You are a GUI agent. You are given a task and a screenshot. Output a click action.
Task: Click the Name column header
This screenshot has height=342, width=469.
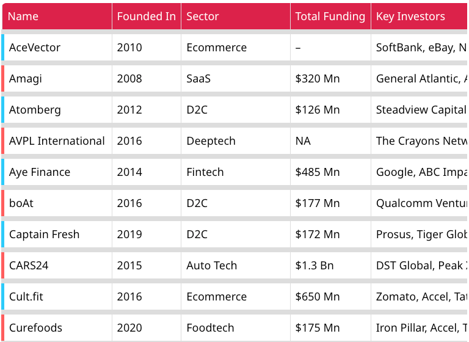tap(23, 16)
